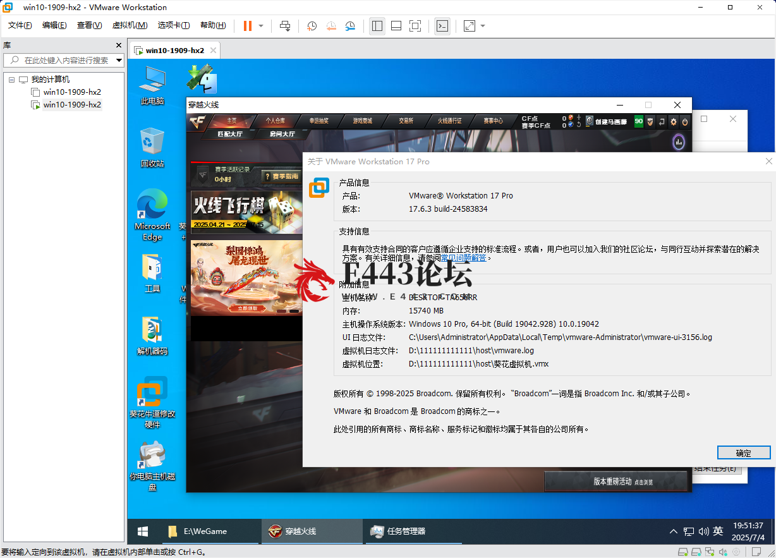Click the revert to snapshot icon
776x558 pixels.
click(x=331, y=26)
